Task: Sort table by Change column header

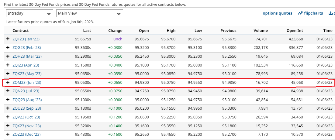Action: (x=115, y=30)
